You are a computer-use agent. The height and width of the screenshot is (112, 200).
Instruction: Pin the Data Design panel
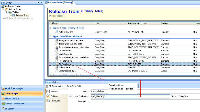click(x=38, y=3)
